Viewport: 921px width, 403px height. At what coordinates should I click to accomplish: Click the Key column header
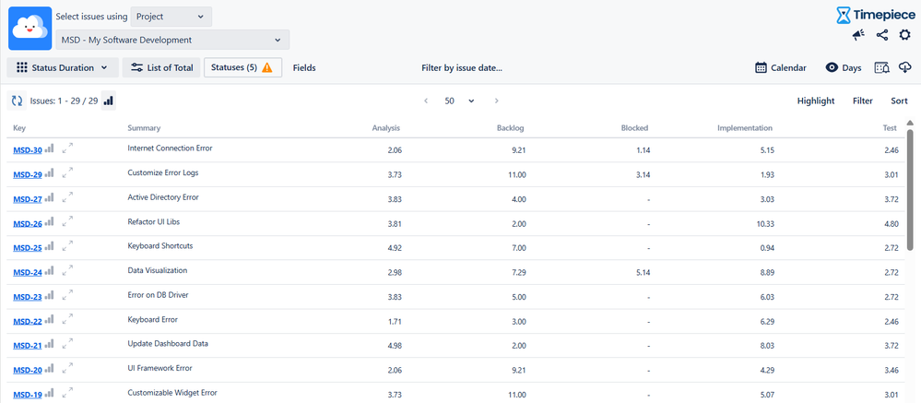click(x=19, y=128)
